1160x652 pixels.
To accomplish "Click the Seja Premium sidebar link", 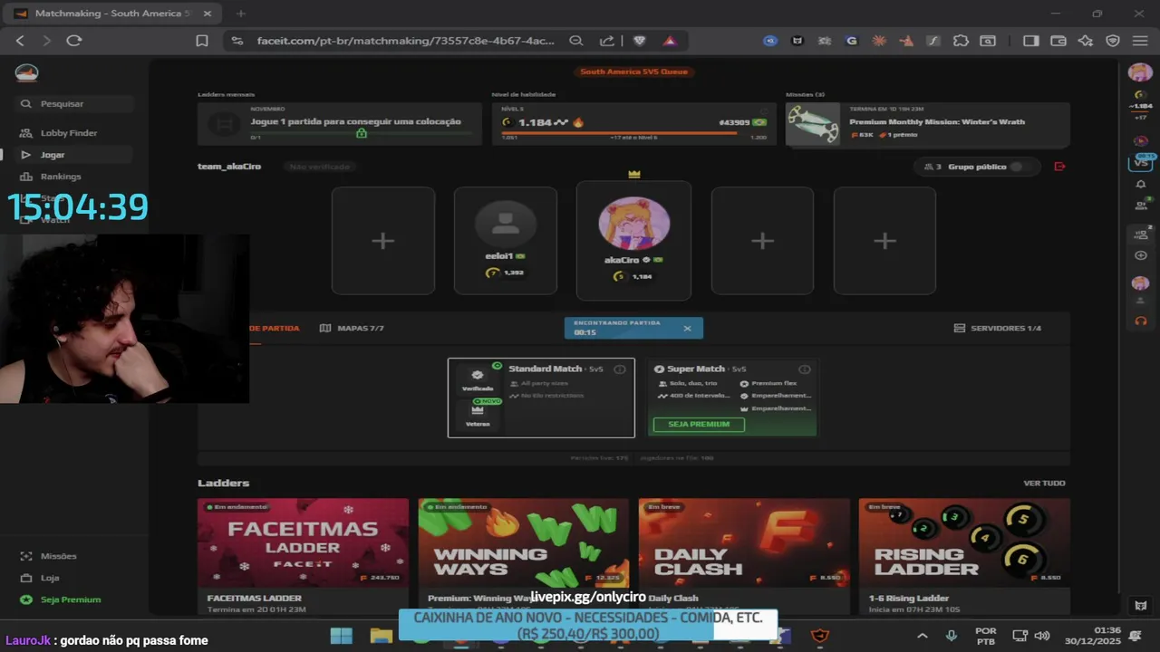I will pyautogui.click(x=70, y=599).
